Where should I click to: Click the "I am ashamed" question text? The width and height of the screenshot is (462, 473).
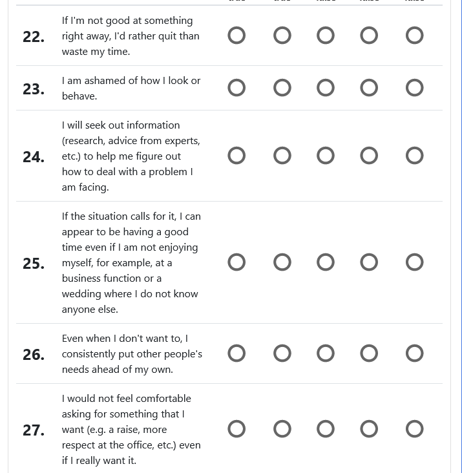point(131,88)
